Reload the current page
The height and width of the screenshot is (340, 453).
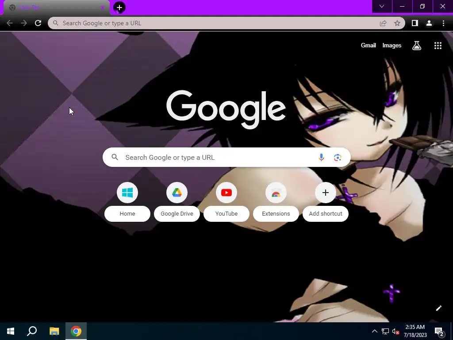click(x=38, y=23)
